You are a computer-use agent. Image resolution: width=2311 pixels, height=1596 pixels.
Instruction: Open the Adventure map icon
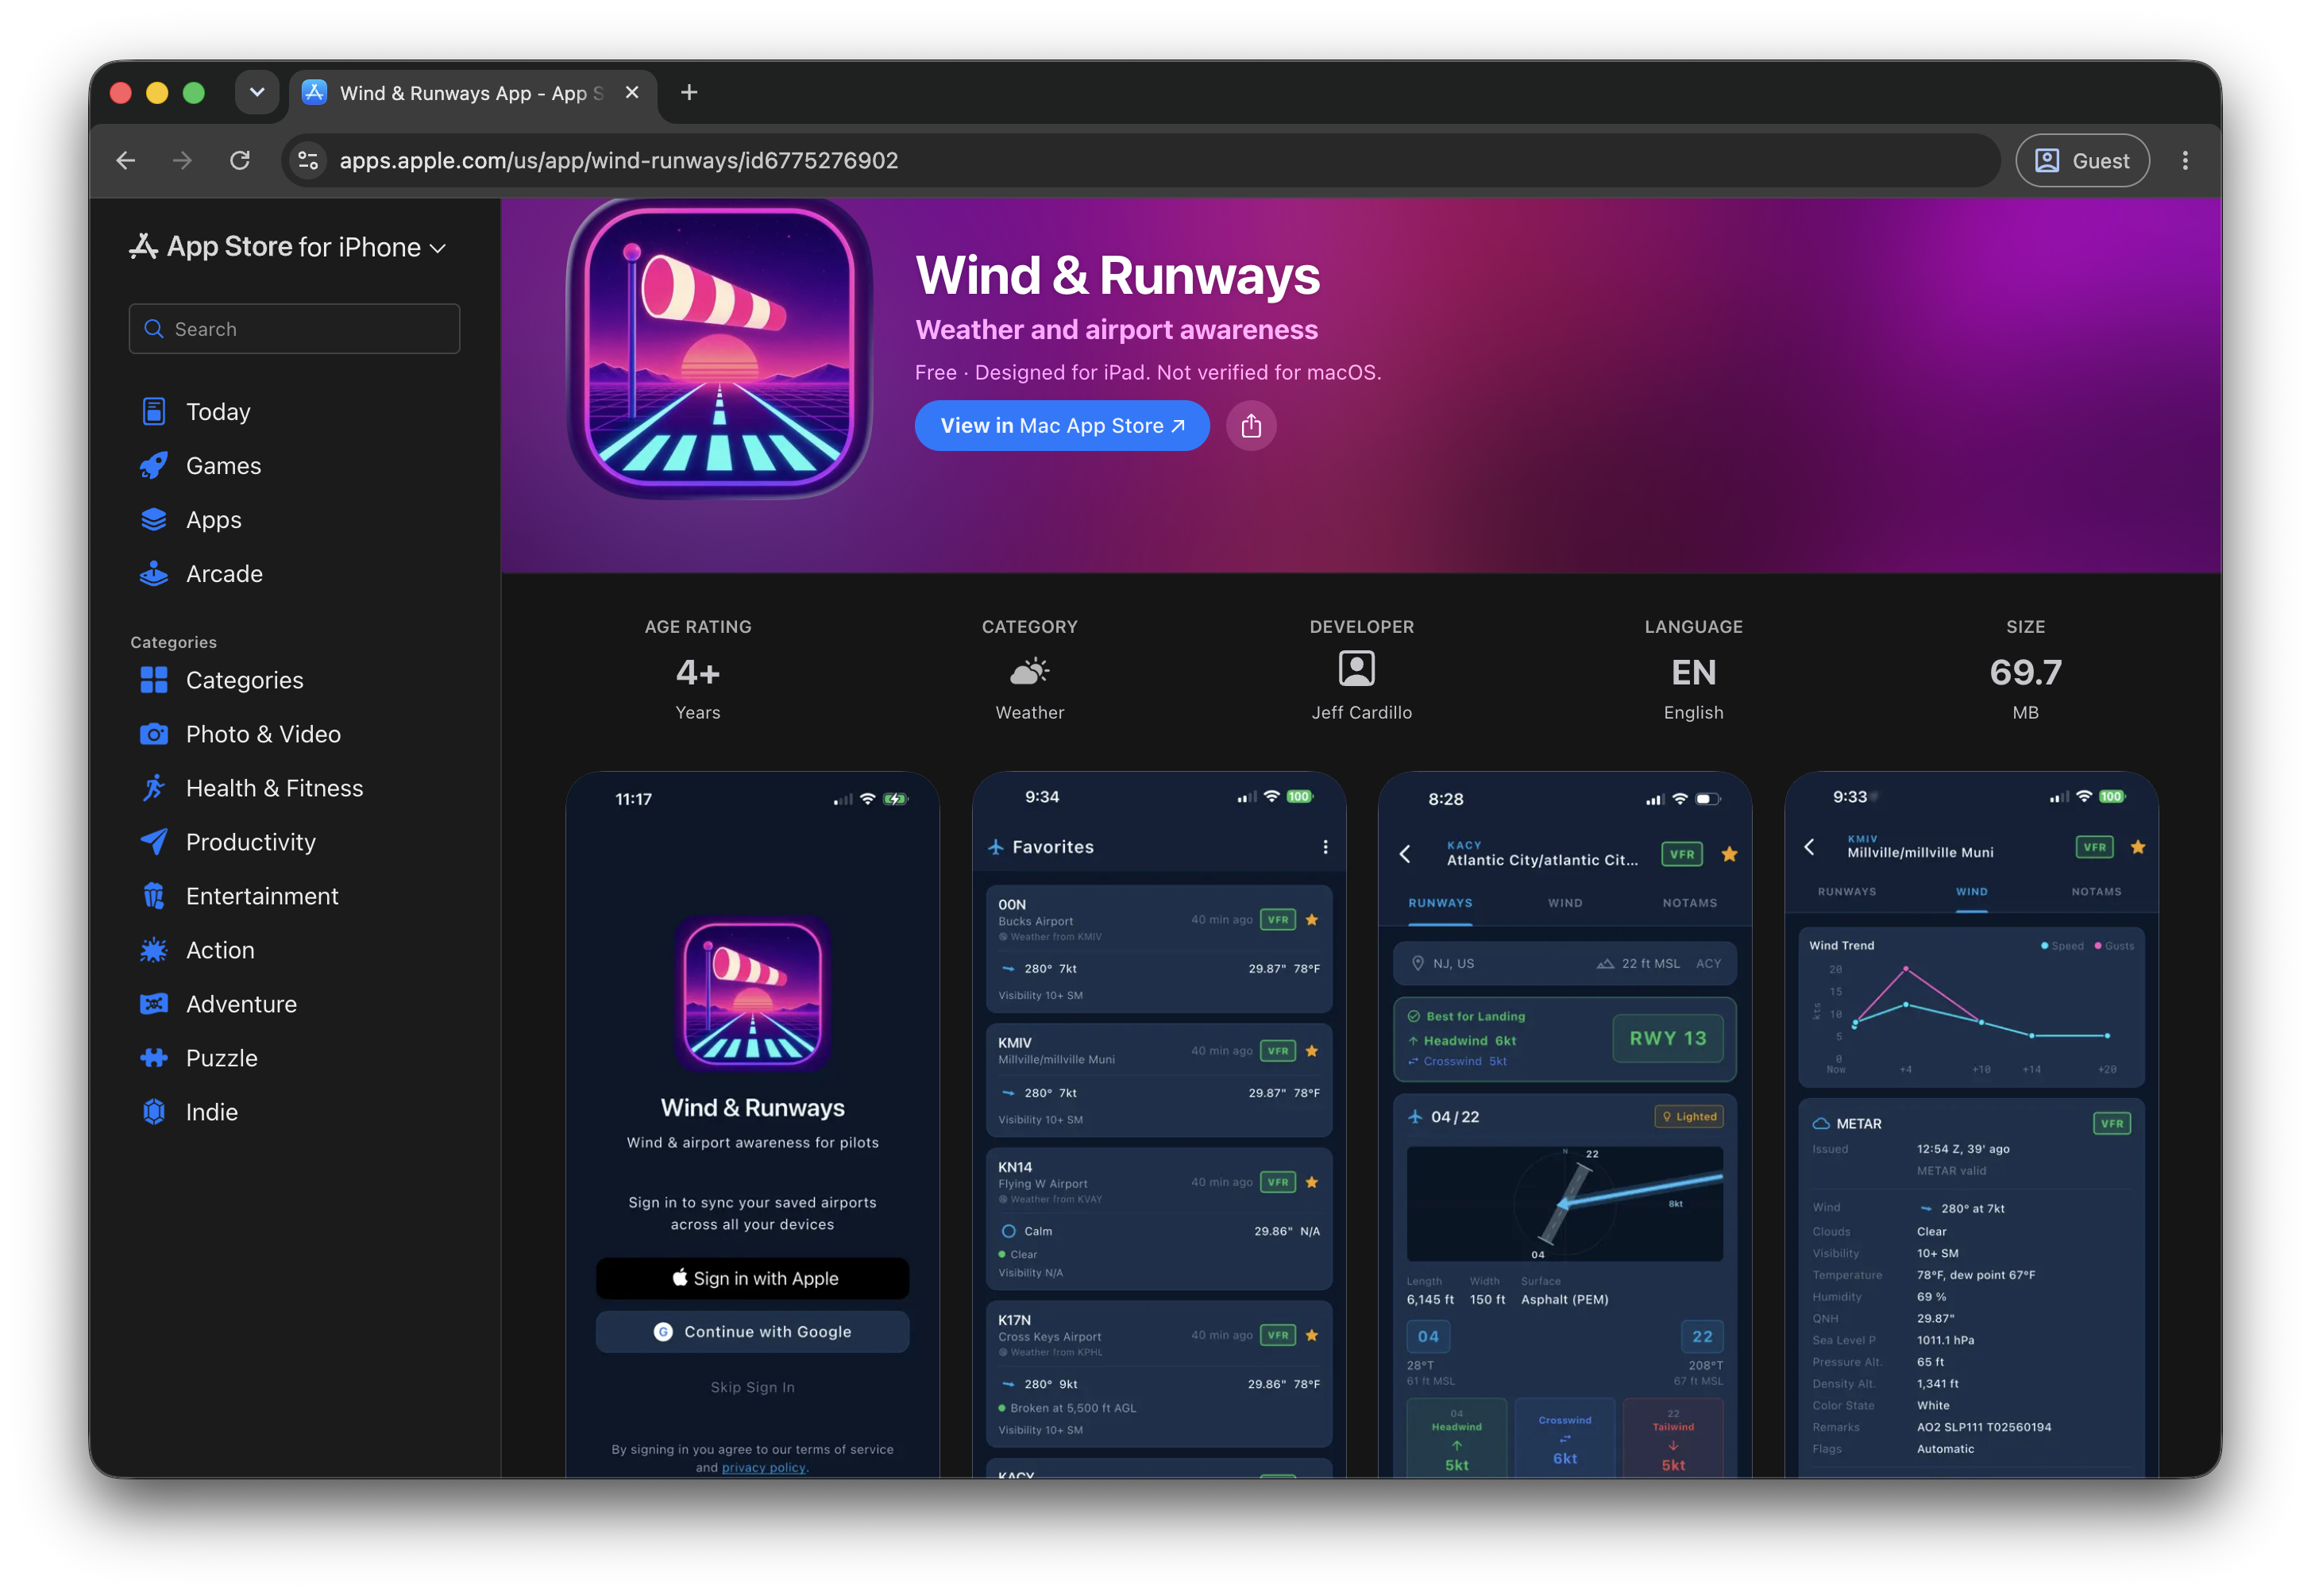pyautogui.click(x=153, y=1003)
